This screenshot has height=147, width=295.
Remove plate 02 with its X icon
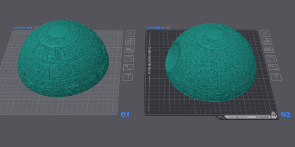(264, 34)
